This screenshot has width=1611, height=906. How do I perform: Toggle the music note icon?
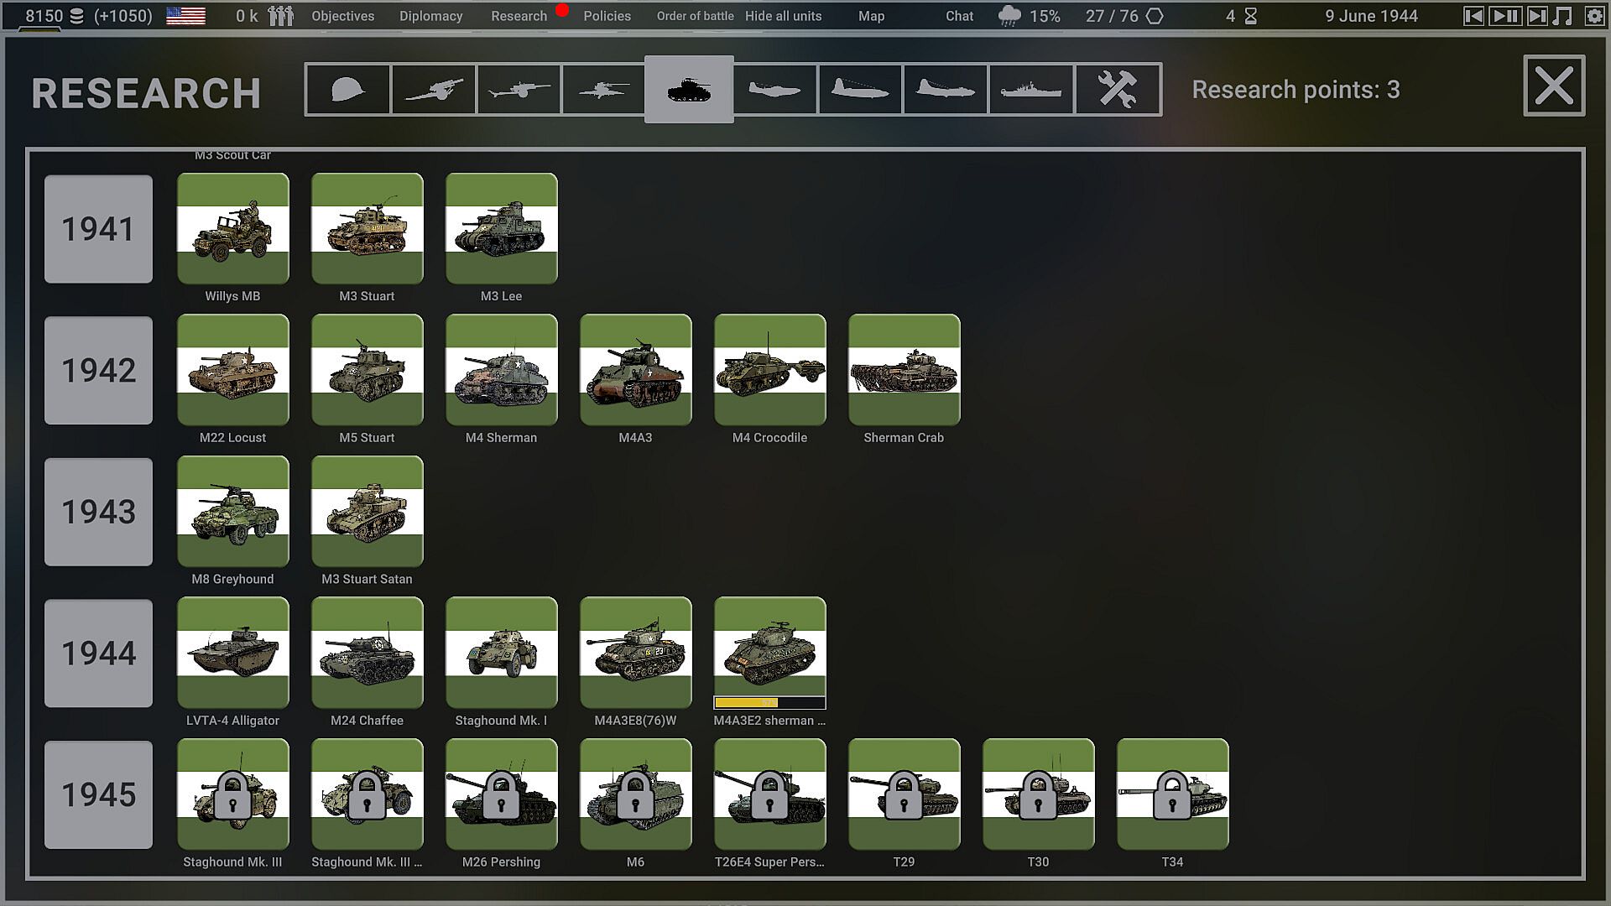coord(1562,16)
